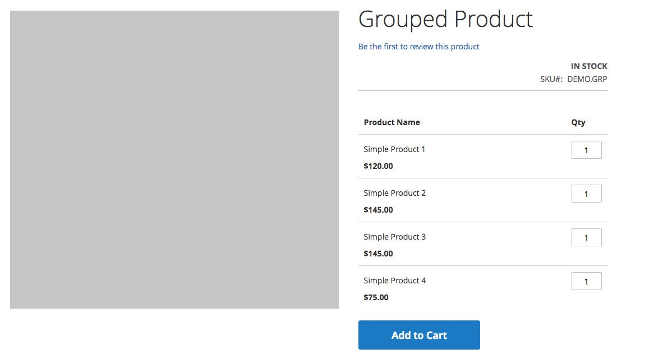Select the Simple Product 1 name text
This screenshot has height=358, width=654.
coord(394,149)
